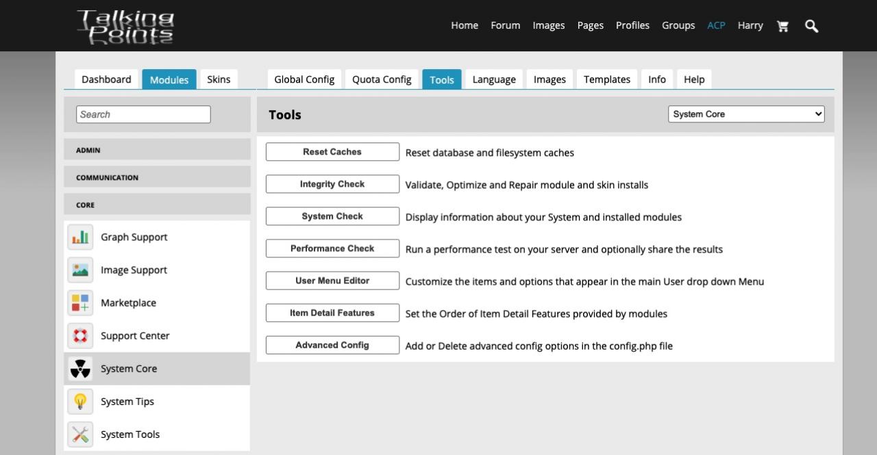Select System Tips module label
Screen dimensions: 877x455
click(127, 402)
